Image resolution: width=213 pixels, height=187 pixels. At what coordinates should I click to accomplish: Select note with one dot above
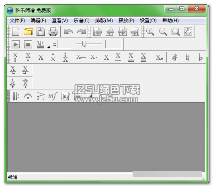click(x=53, y=57)
